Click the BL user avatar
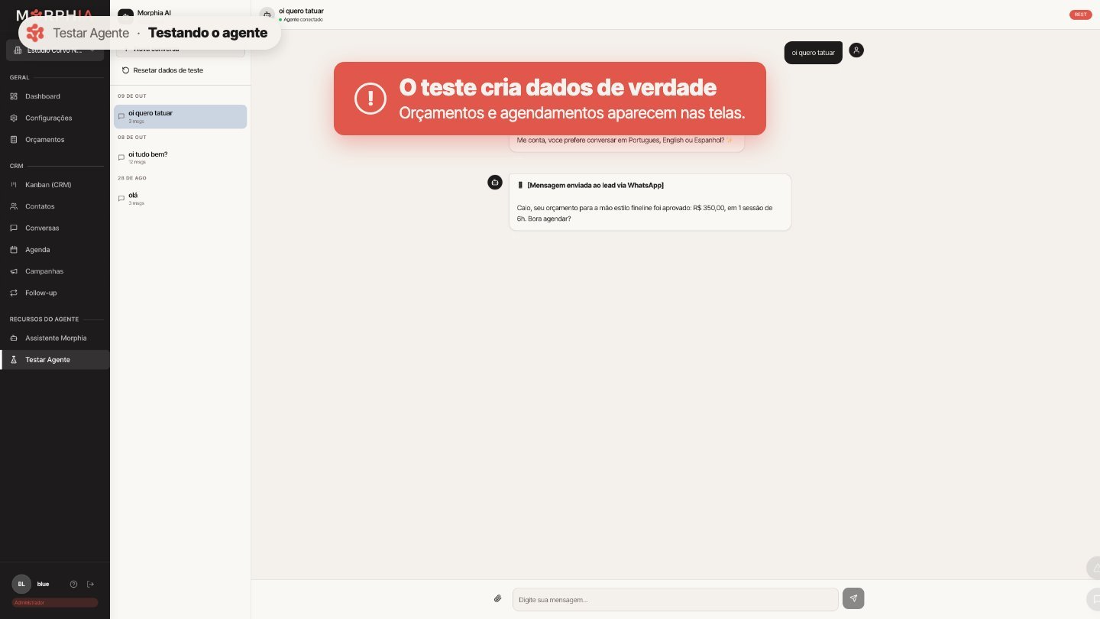Image resolution: width=1100 pixels, height=619 pixels. point(21,584)
